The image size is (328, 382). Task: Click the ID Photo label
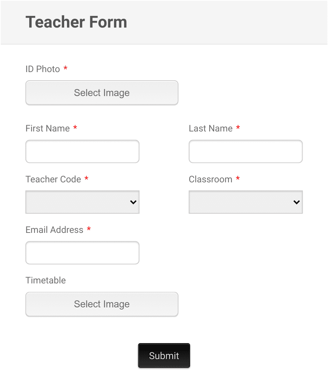42,69
